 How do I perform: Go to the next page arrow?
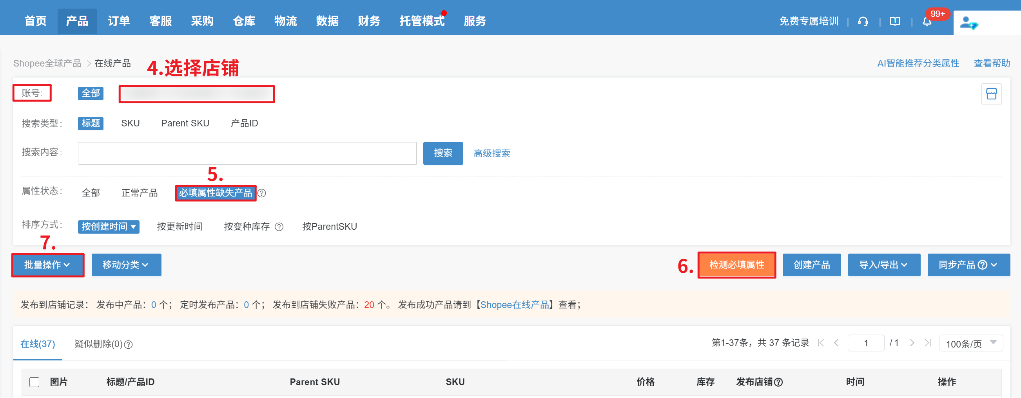912,342
